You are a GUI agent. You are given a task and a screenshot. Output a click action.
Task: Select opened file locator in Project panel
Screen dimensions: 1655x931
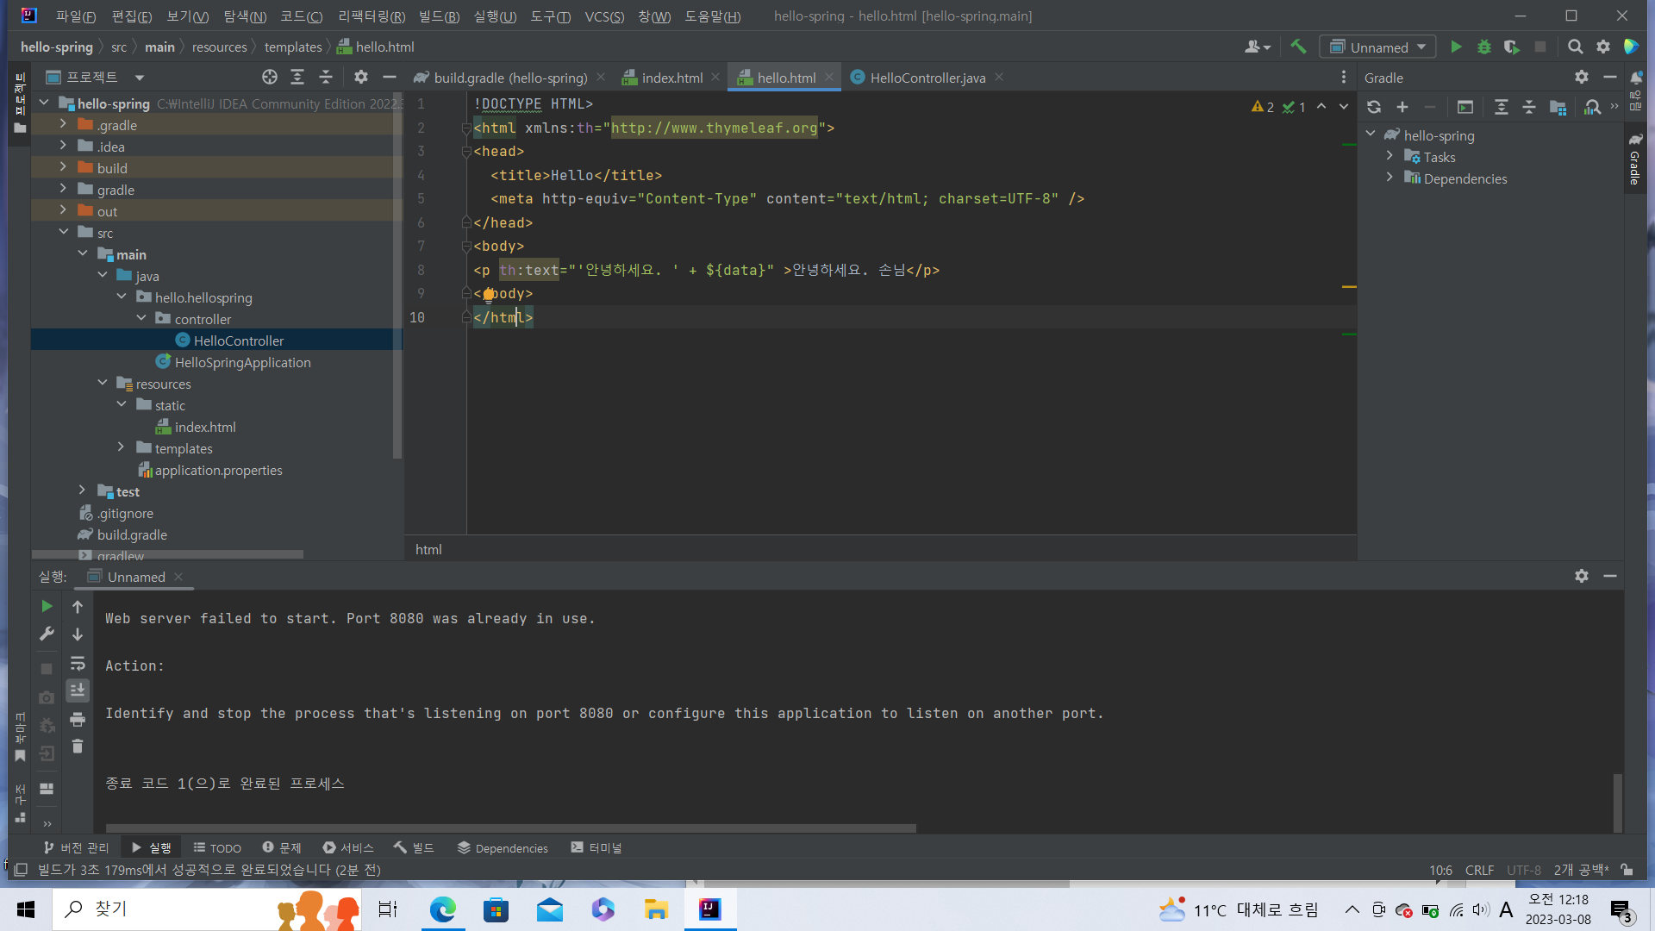[270, 78]
